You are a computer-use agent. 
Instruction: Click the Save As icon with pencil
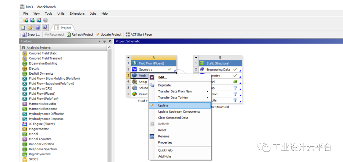point(45,28)
